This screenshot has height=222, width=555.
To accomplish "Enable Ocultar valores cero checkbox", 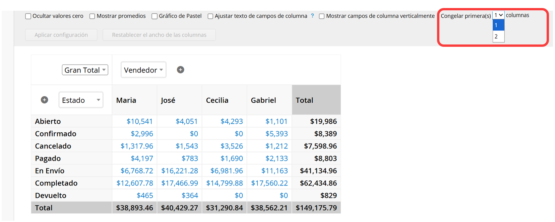I will pyautogui.click(x=28, y=16).
